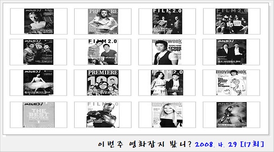Image resolution: width=274 pixels, height=152 pixels.
Task: Open the Cine21 cover with three men
Action: click(38, 52)
